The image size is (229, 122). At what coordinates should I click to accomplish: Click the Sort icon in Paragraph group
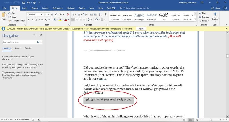pyautogui.click(x=100, y=15)
